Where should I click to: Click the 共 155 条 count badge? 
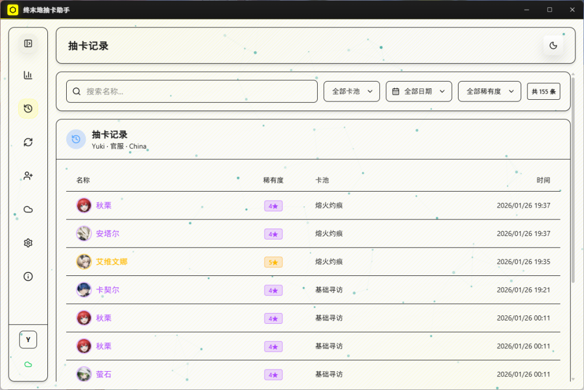[544, 91]
